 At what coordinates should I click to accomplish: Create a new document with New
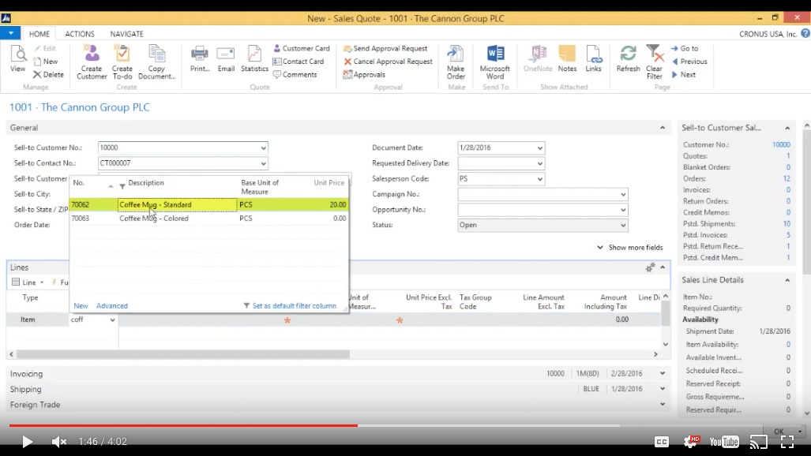(x=46, y=62)
